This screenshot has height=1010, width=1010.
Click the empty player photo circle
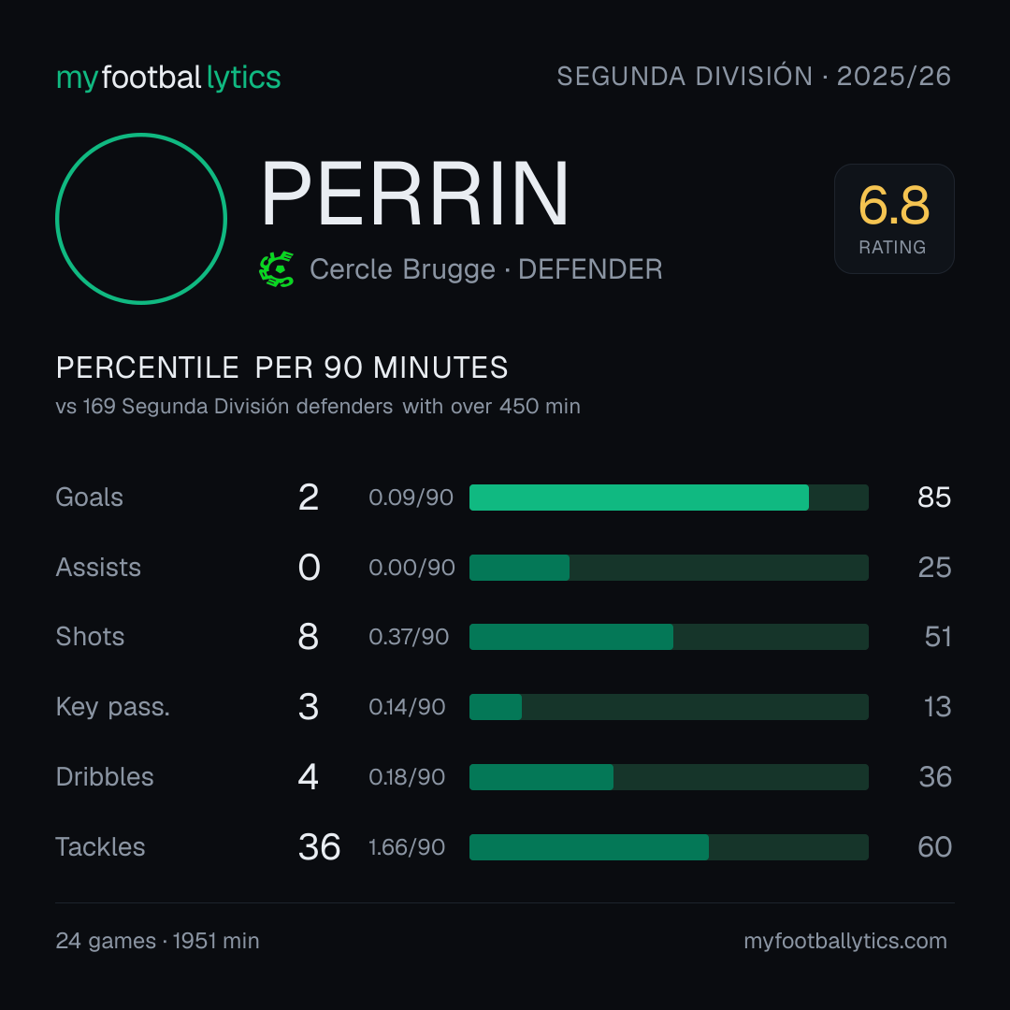pos(141,218)
